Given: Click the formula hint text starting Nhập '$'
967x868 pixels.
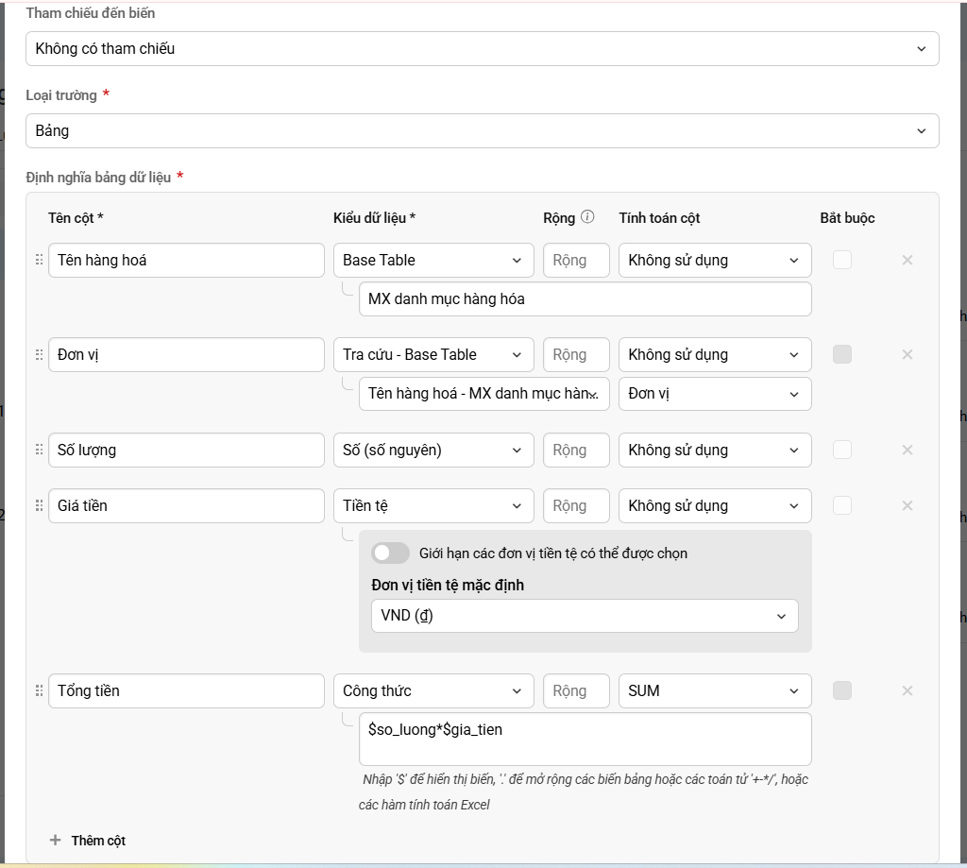Looking at the screenshot, I should (584, 791).
